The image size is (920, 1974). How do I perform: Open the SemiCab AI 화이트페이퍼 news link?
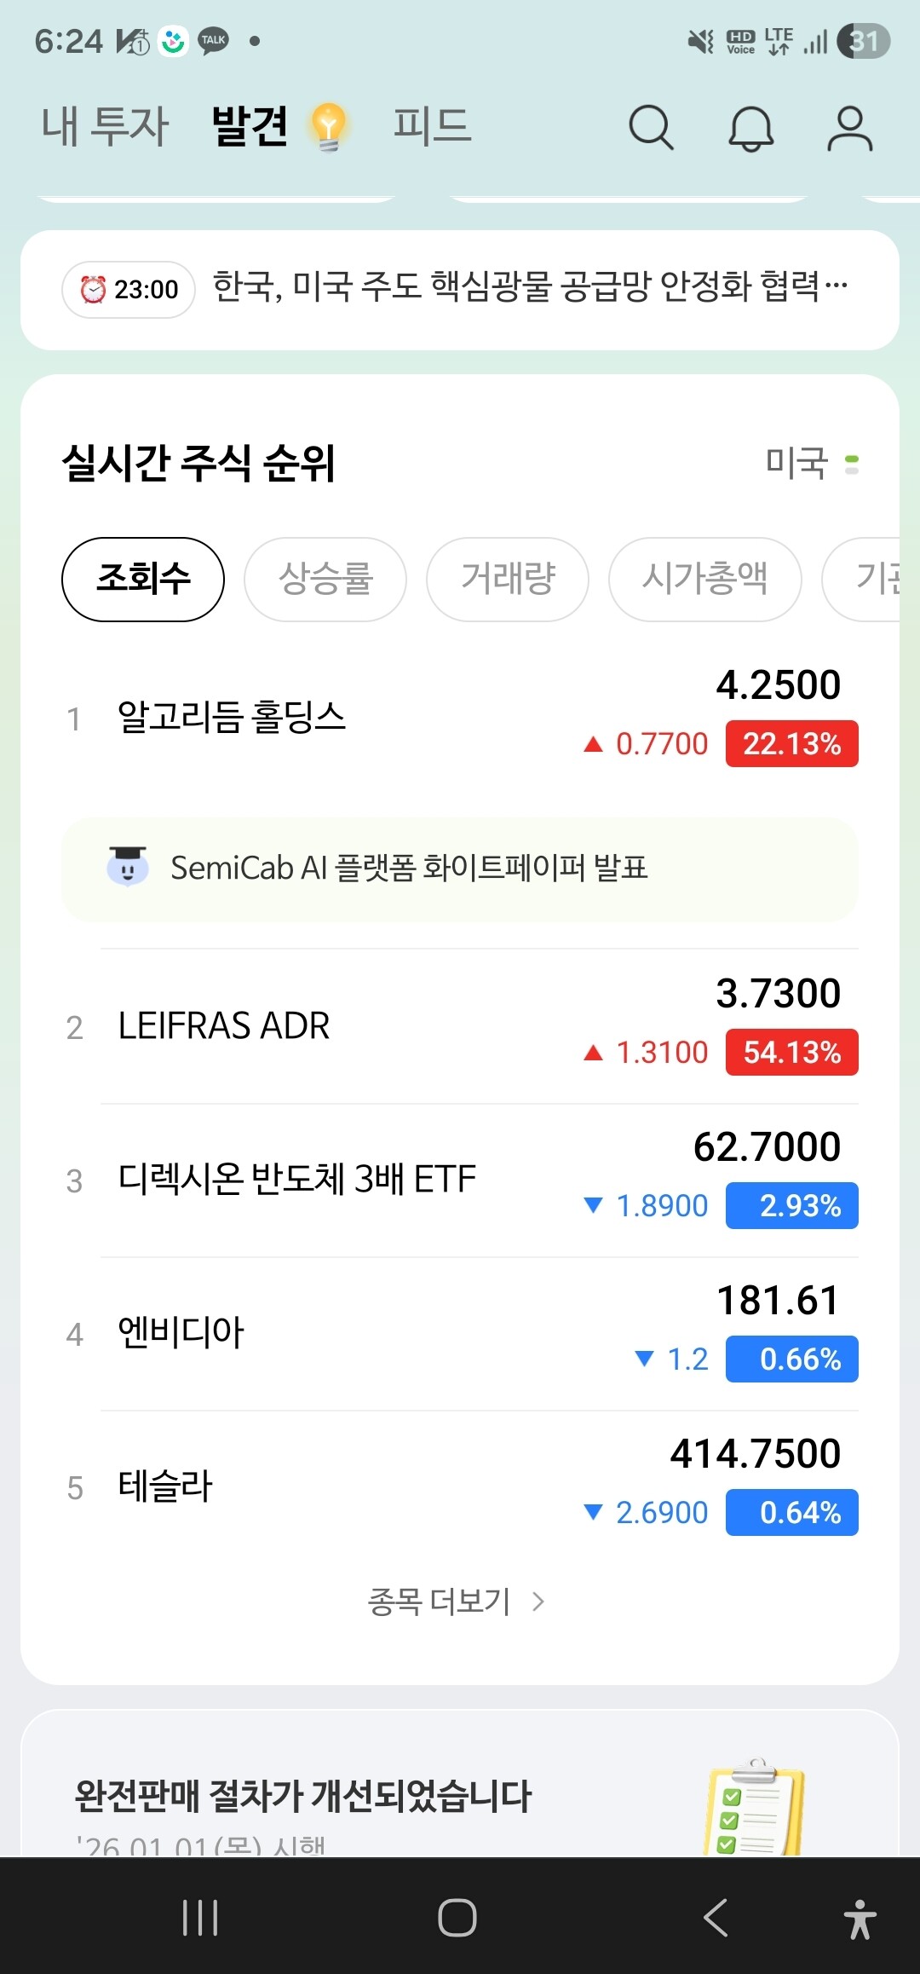coord(409,869)
